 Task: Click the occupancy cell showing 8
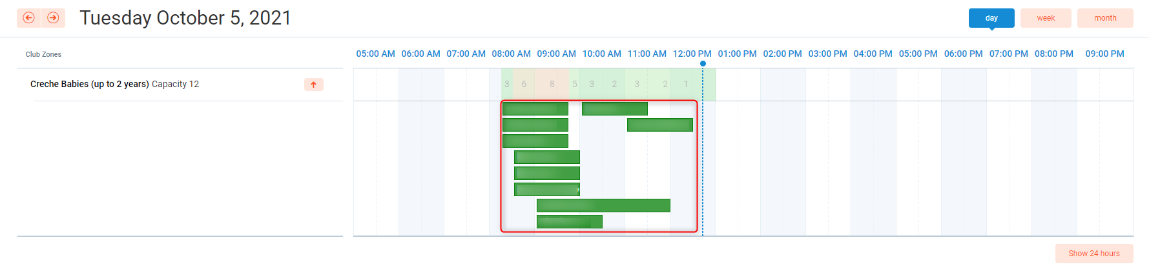(x=552, y=84)
